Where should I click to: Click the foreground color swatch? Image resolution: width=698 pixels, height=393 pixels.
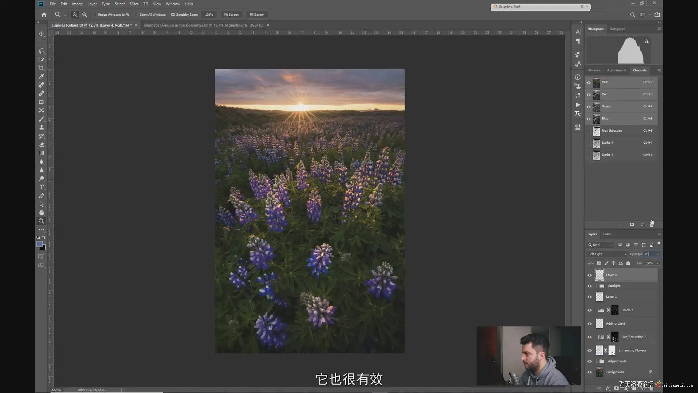pos(39,244)
